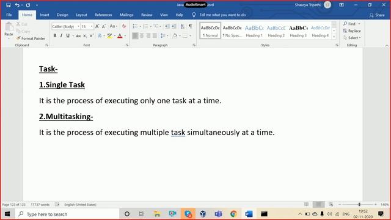
Task: Open the Windows Start menu
Action: point(7,214)
